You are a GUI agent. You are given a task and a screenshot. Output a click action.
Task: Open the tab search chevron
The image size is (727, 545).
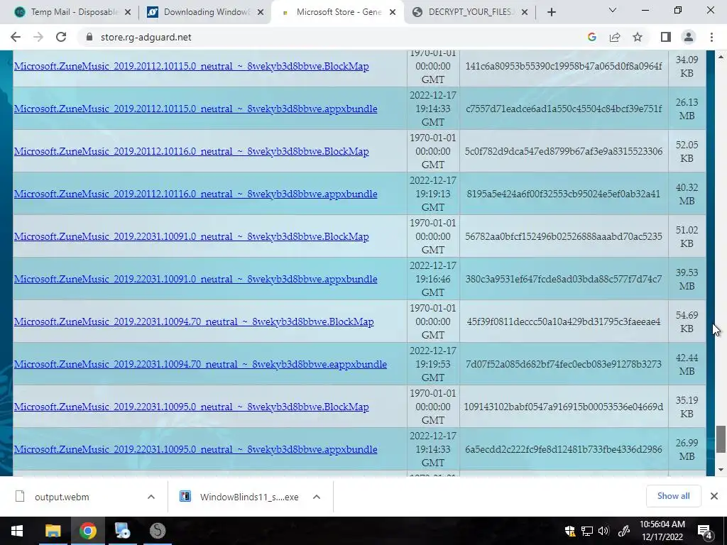(613, 10)
